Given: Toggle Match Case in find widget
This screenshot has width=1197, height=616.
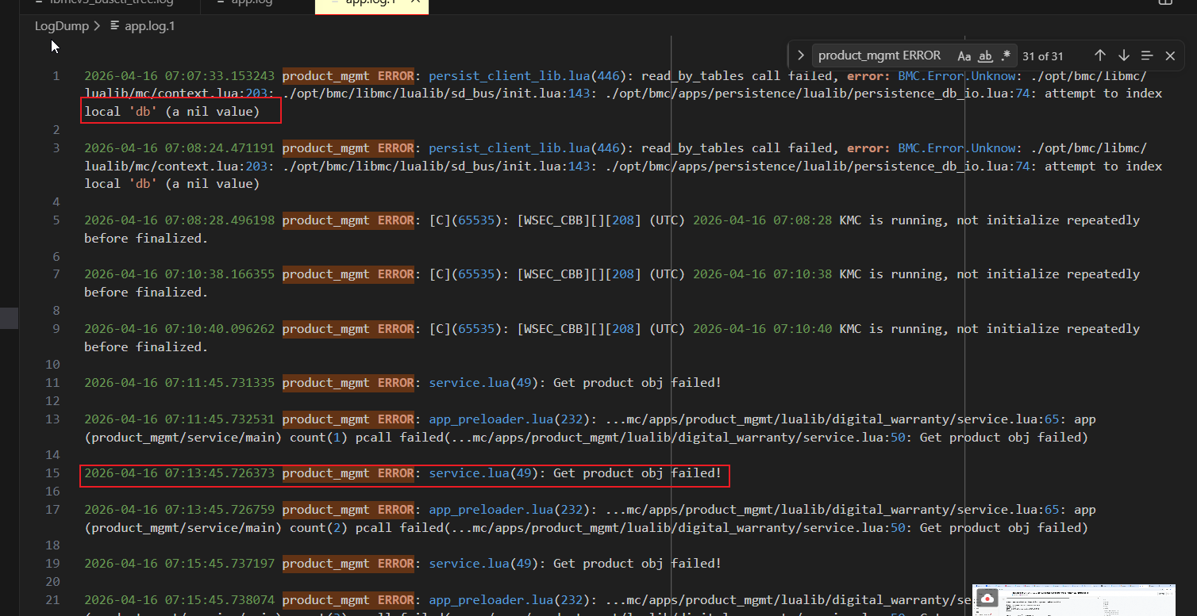Looking at the screenshot, I should pyautogui.click(x=964, y=55).
